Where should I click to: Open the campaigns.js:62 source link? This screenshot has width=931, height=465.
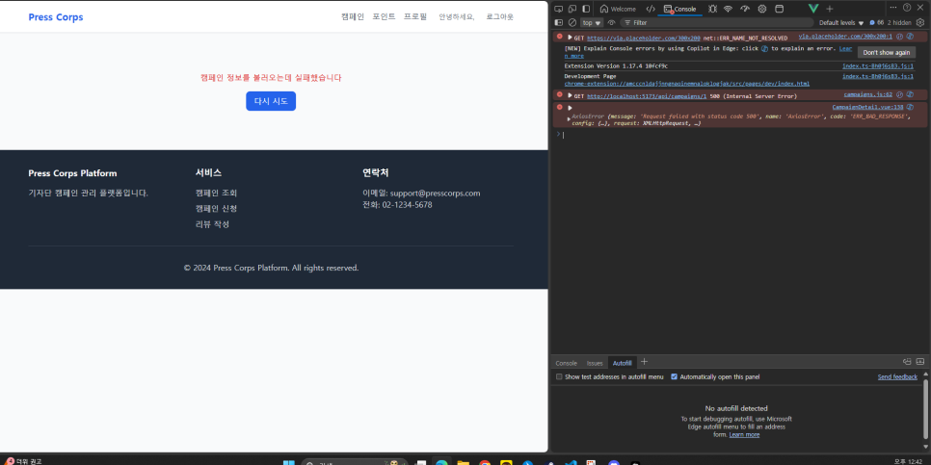(x=868, y=94)
